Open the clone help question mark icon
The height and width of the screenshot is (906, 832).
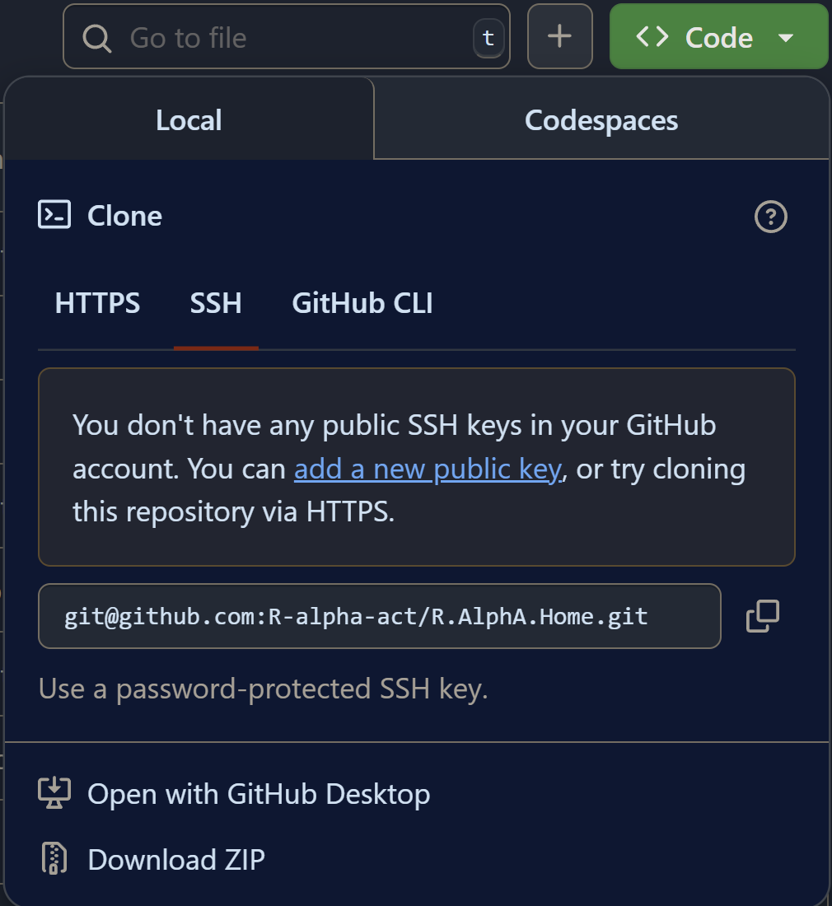[771, 217]
